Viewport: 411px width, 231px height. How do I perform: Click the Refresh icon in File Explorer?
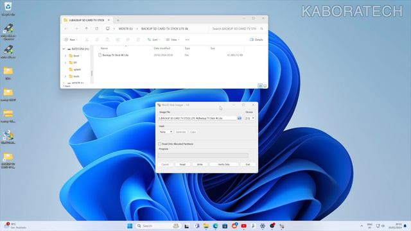97,28
